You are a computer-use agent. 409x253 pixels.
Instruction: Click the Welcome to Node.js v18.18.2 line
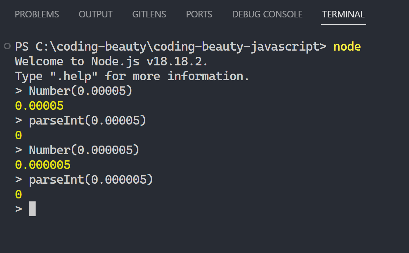pos(112,61)
